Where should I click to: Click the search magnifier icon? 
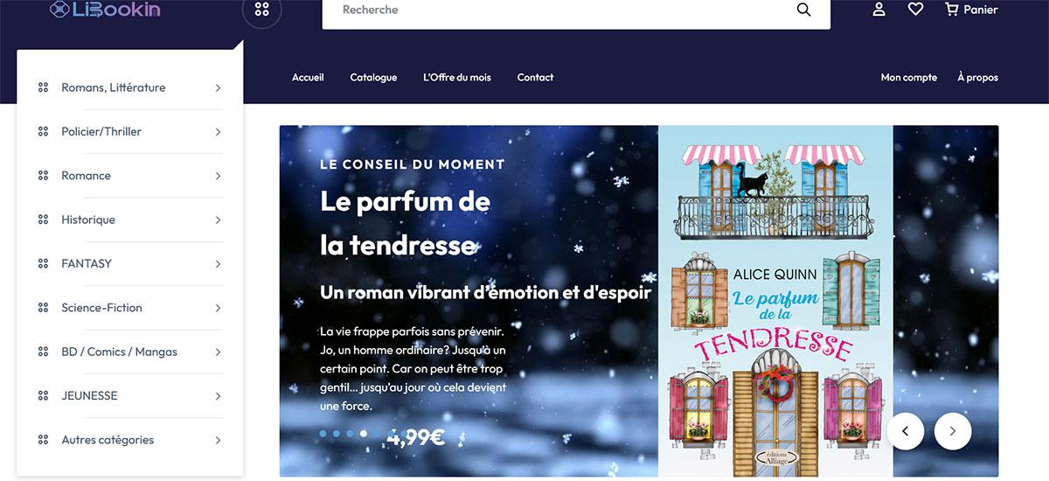point(803,10)
